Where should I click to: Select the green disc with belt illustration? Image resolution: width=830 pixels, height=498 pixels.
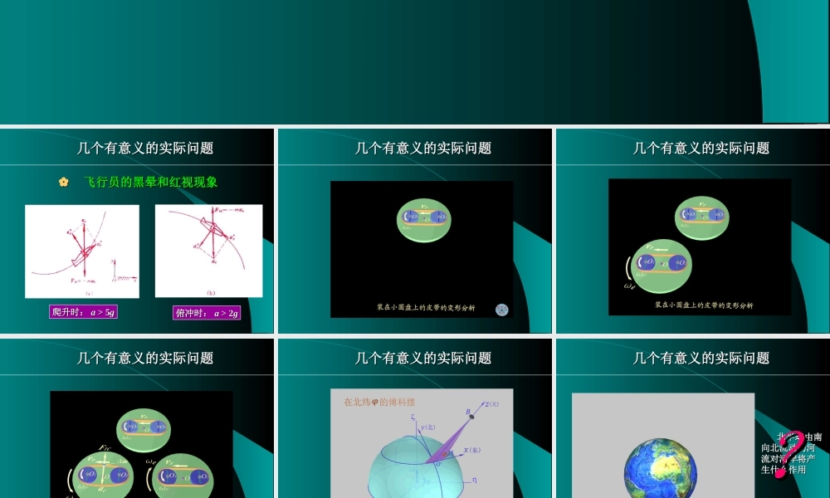tap(423, 218)
